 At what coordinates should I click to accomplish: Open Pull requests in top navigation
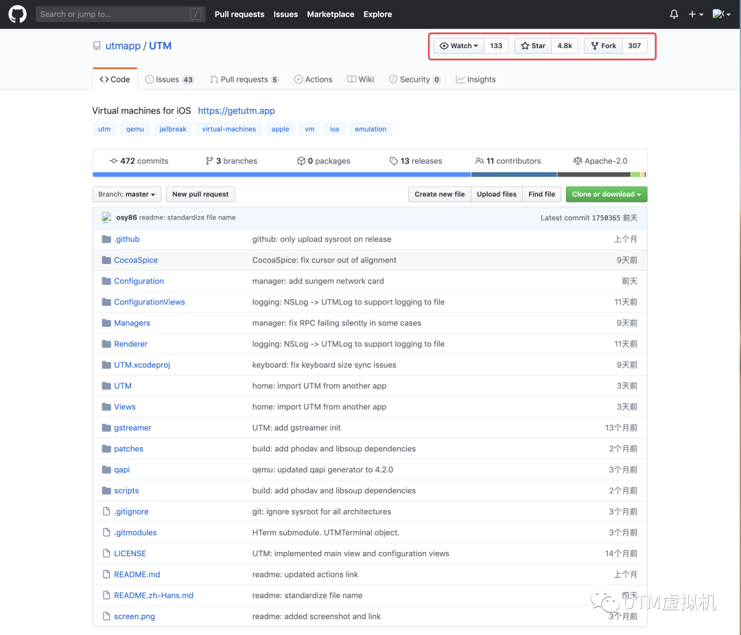pos(239,14)
